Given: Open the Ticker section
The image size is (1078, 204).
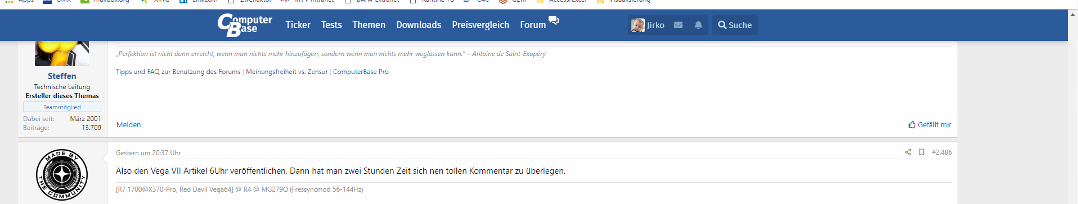Looking at the screenshot, I should point(298,25).
